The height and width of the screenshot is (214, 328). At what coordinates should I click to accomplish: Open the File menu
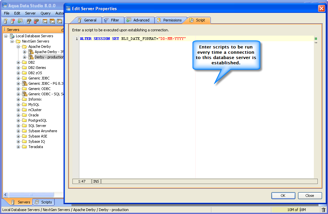click(x=7, y=13)
